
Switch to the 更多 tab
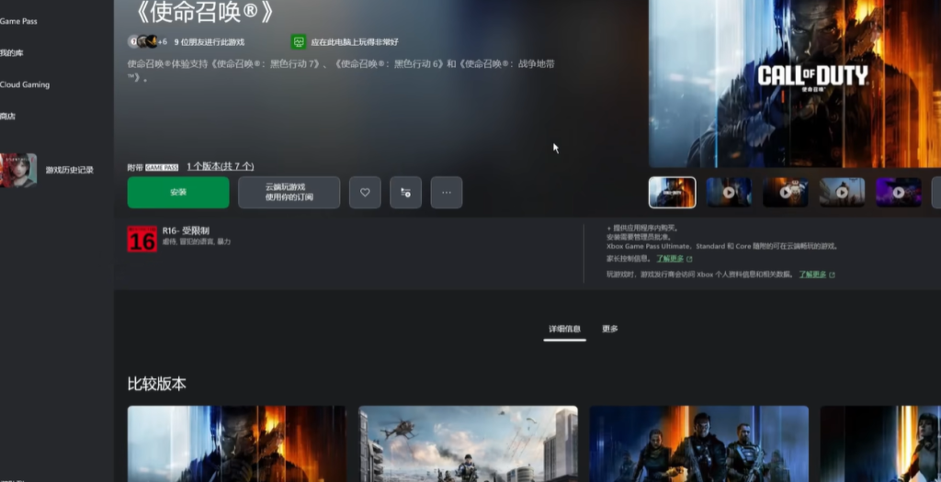[610, 329]
